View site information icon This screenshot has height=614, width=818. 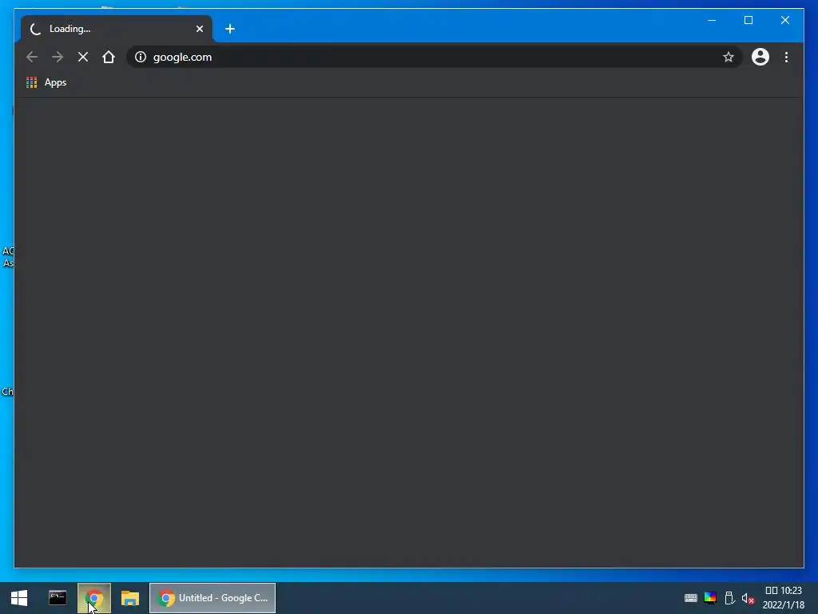tap(141, 57)
